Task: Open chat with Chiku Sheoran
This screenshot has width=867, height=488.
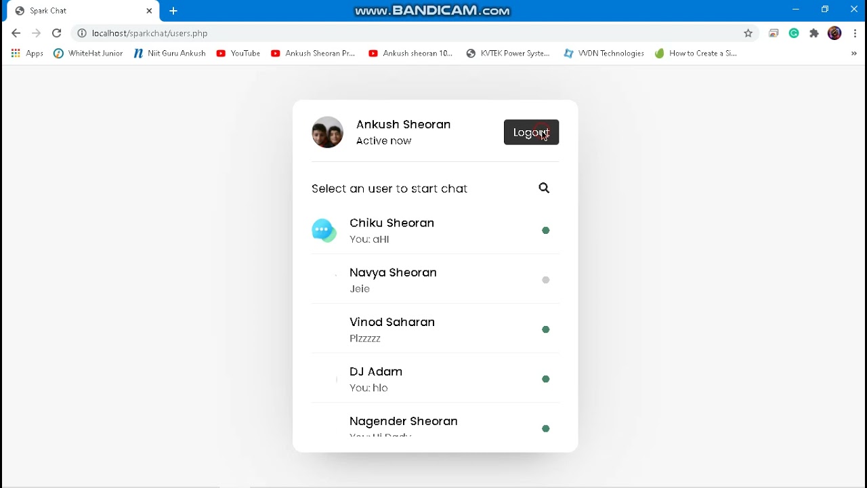Action: pos(436,230)
